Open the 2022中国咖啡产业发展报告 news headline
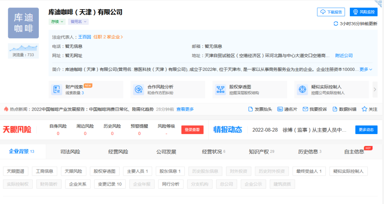The image size is (384, 204). (92, 109)
